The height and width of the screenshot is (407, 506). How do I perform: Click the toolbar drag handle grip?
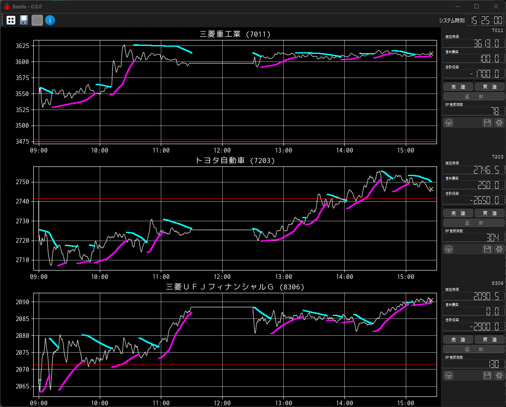[x=3, y=20]
